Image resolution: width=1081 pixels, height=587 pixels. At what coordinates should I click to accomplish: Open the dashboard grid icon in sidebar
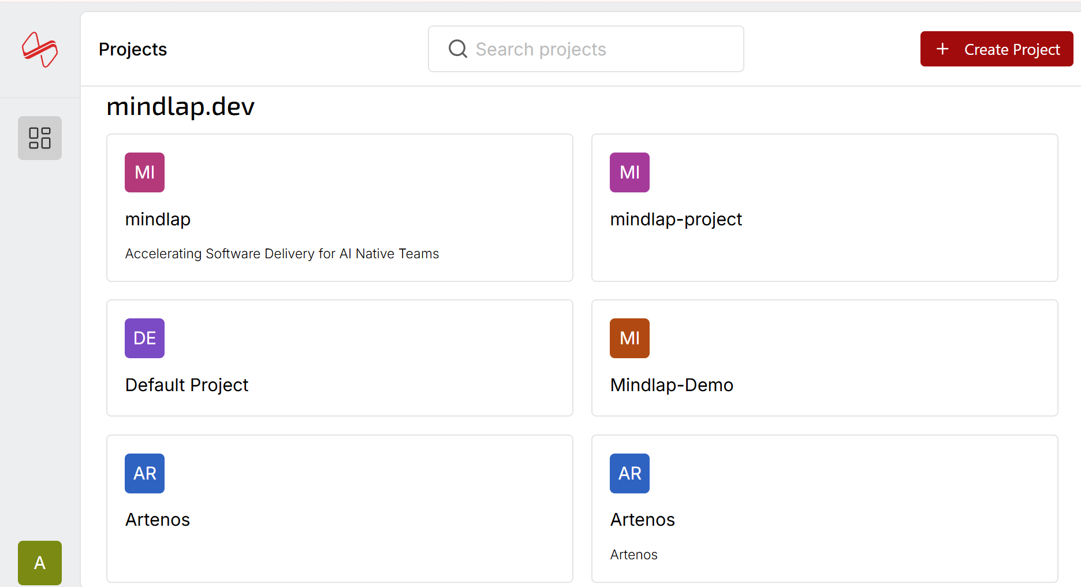40,138
